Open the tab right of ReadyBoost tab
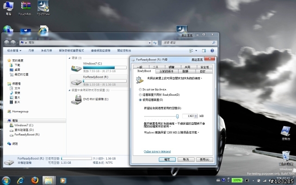 pyautogui.click(x=166, y=71)
